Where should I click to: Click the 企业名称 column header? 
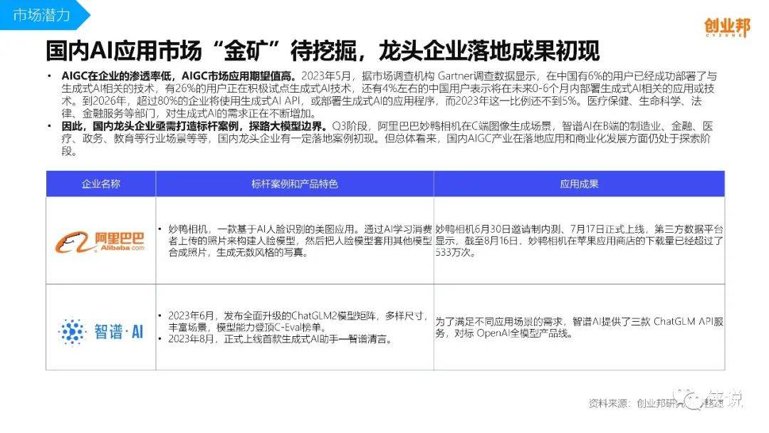[x=101, y=184]
